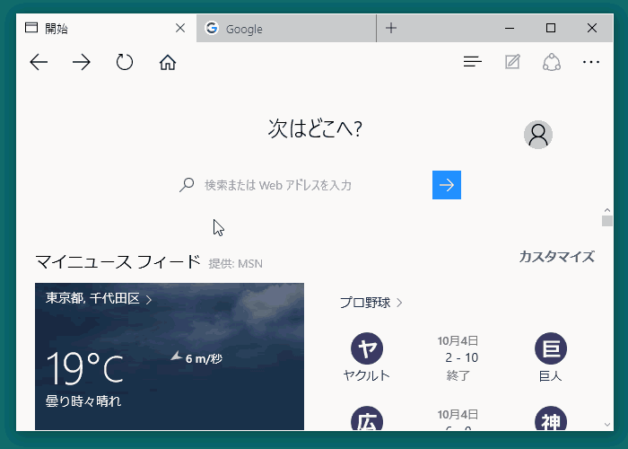Image resolution: width=628 pixels, height=449 pixels.
Task: Go back with the back arrow
Action: pyautogui.click(x=39, y=62)
